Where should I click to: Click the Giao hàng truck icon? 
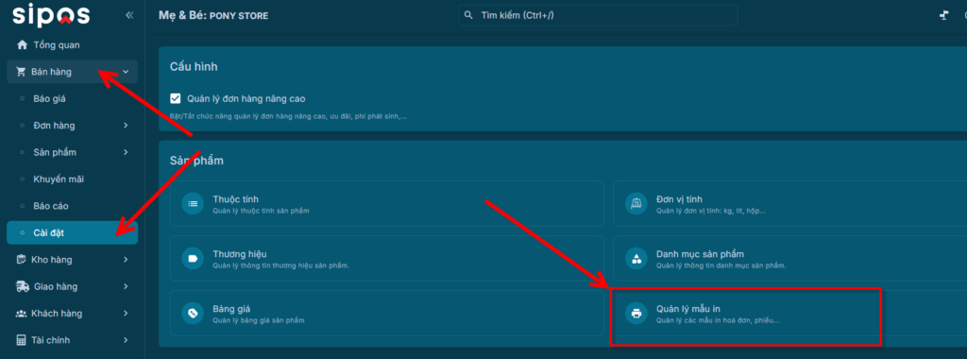coord(23,287)
